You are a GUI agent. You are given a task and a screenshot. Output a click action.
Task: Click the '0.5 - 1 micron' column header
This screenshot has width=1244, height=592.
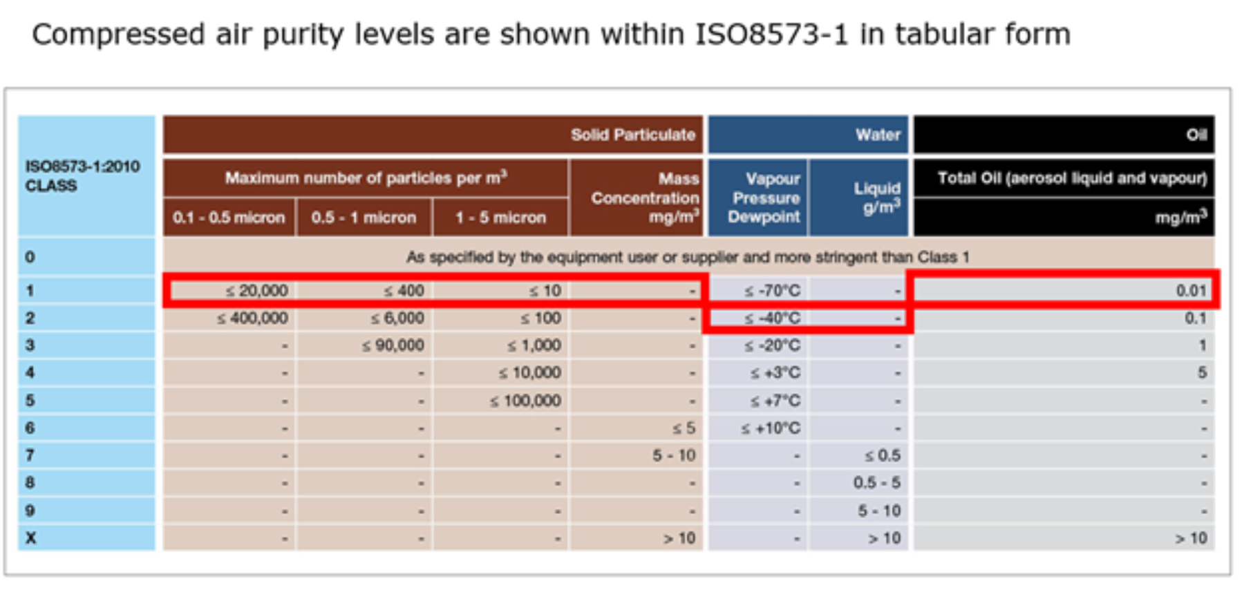(x=364, y=218)
